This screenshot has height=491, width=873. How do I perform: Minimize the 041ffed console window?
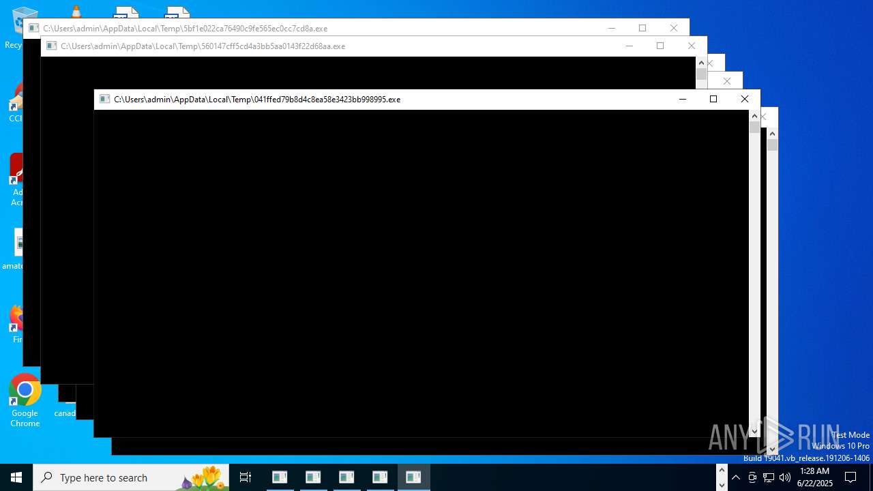(x=682, y=100)
